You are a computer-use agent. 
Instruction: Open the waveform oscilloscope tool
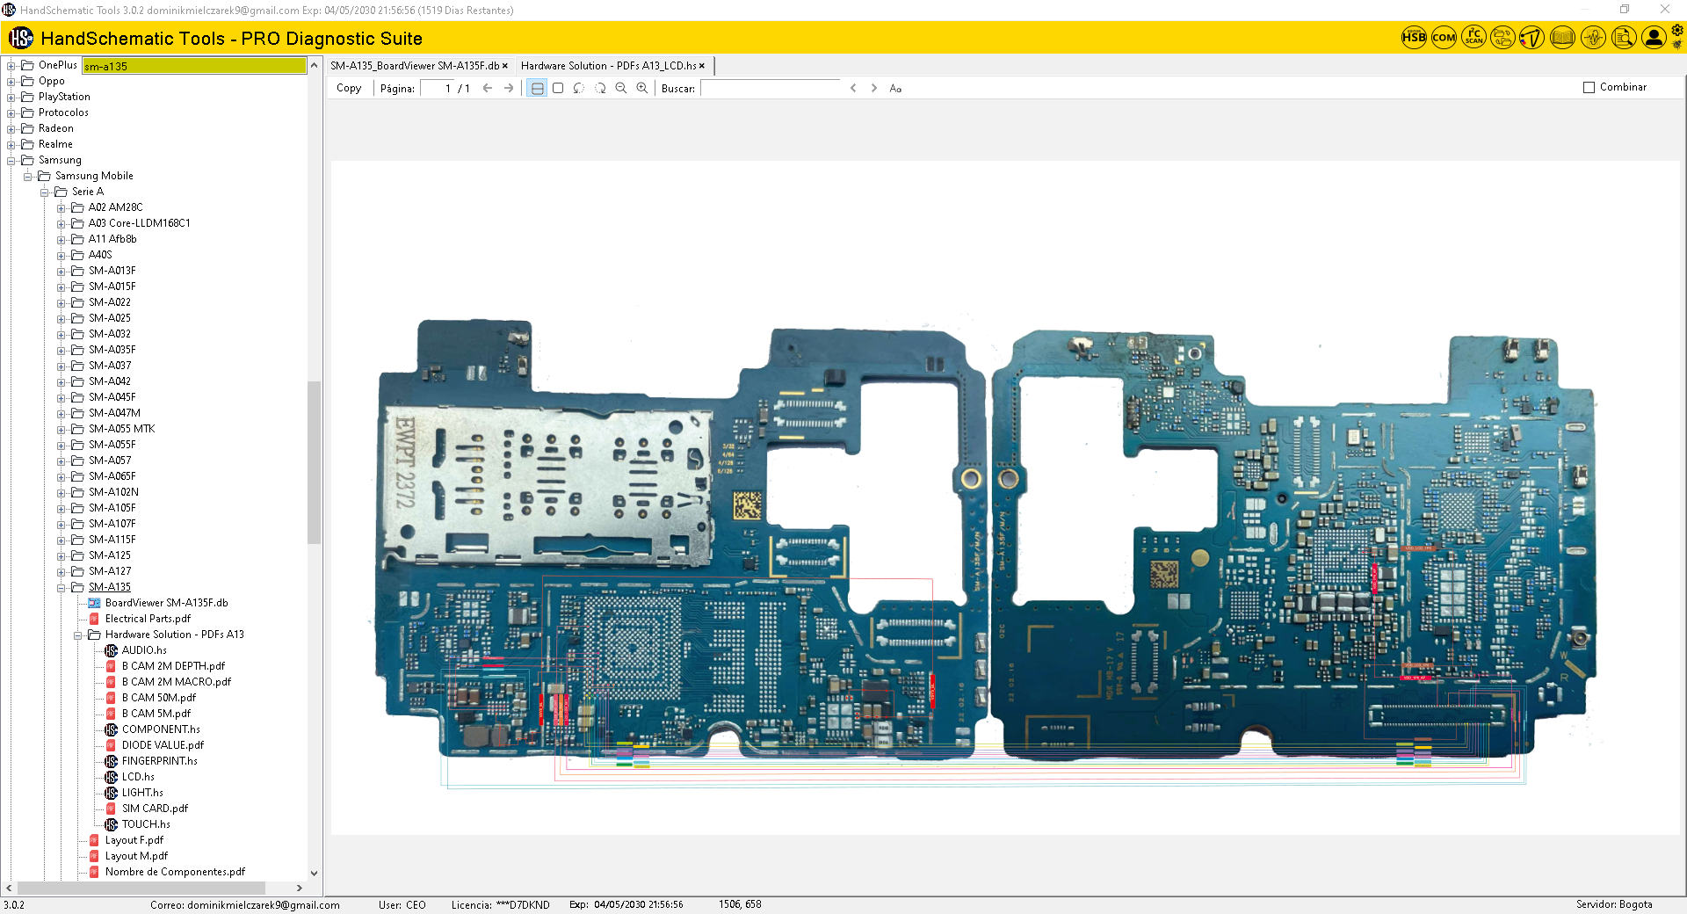pos(1593,38)
